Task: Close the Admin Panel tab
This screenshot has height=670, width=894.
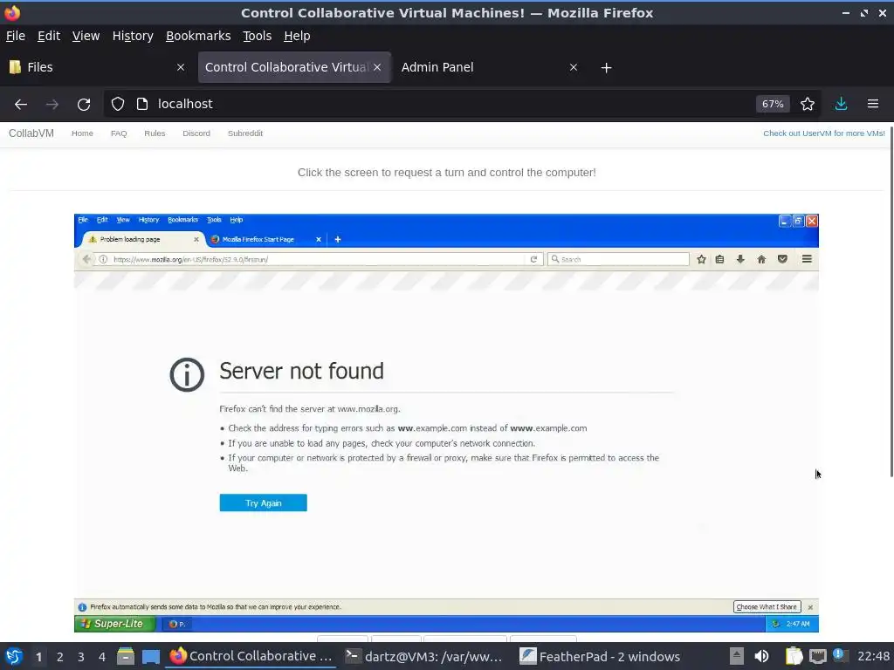Action: tap(574, 67)
